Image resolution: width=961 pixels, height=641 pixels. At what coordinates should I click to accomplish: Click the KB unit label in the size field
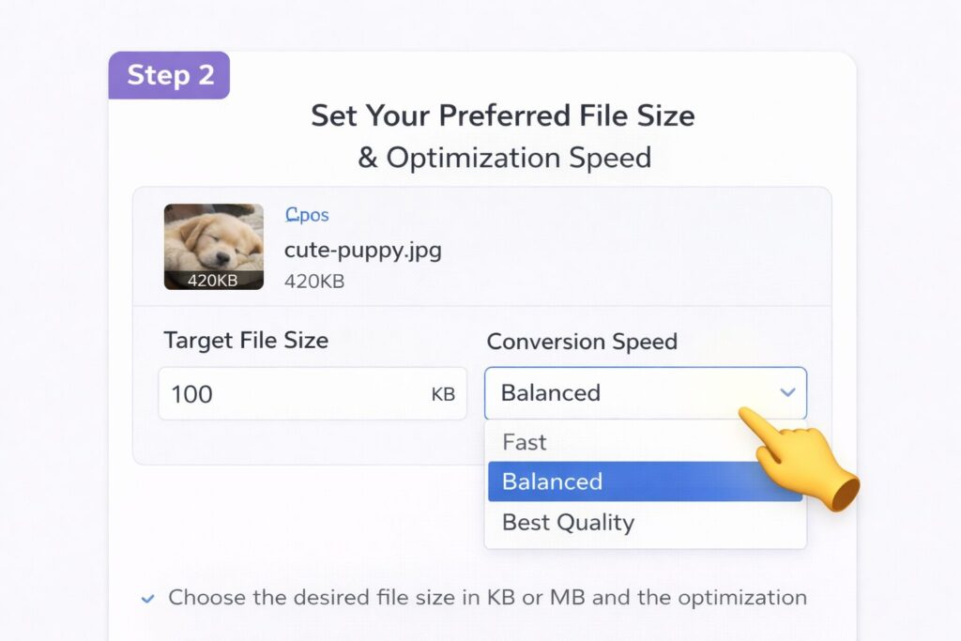tap(442, 394)
